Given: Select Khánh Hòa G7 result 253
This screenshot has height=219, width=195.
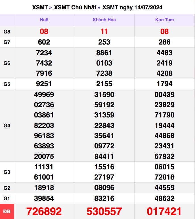Looking at the screenshot, I should (104, 42).
